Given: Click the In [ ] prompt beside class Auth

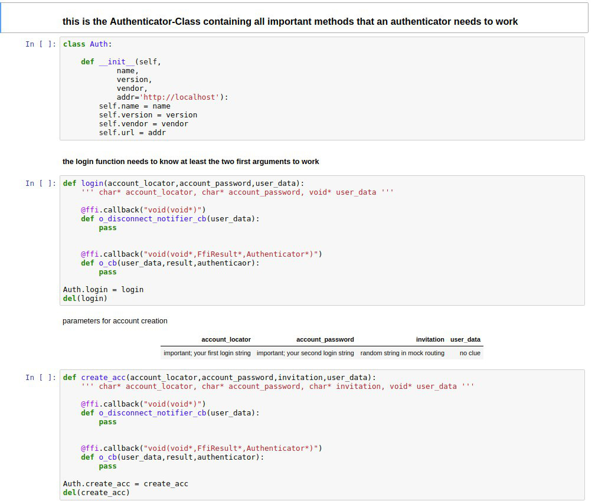Looking at the screenshot, I should [41, 44].
